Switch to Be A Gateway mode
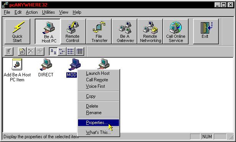The height and width of the screenshot is (142, 236). pyautogui.click(x=124, y=31)
